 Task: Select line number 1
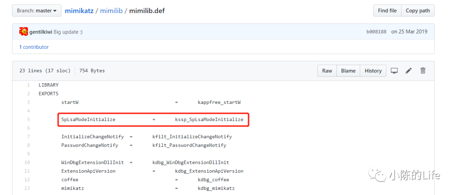point(29,85)
